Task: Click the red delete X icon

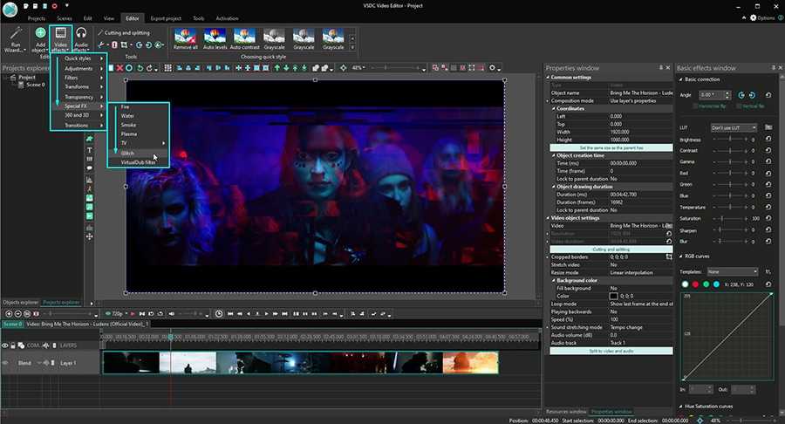Action: [x=119, y=68]
